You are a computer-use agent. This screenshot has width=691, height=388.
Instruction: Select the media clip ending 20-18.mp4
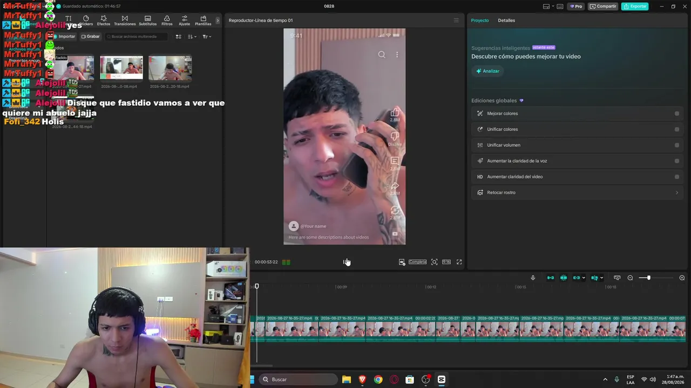tap(170, 68)
